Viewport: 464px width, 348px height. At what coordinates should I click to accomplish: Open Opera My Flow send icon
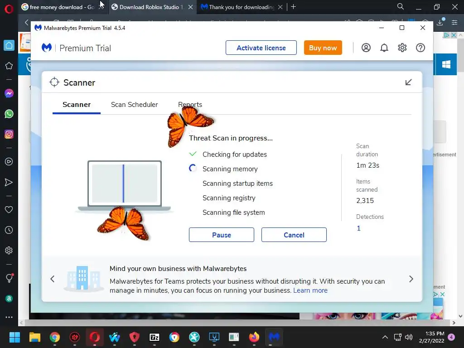click(9, 182)
